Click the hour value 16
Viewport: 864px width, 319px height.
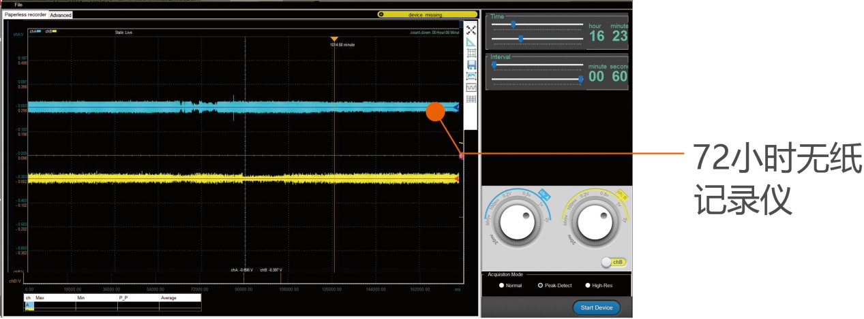pos(597,37)
